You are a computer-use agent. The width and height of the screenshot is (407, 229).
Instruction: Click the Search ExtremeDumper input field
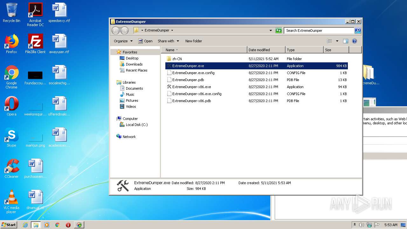(319, 31)
